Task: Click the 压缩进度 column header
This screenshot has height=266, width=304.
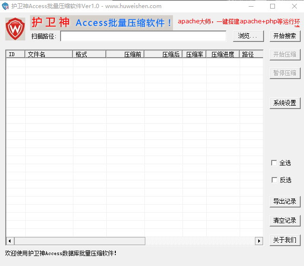Action: [x=223, y=54]
